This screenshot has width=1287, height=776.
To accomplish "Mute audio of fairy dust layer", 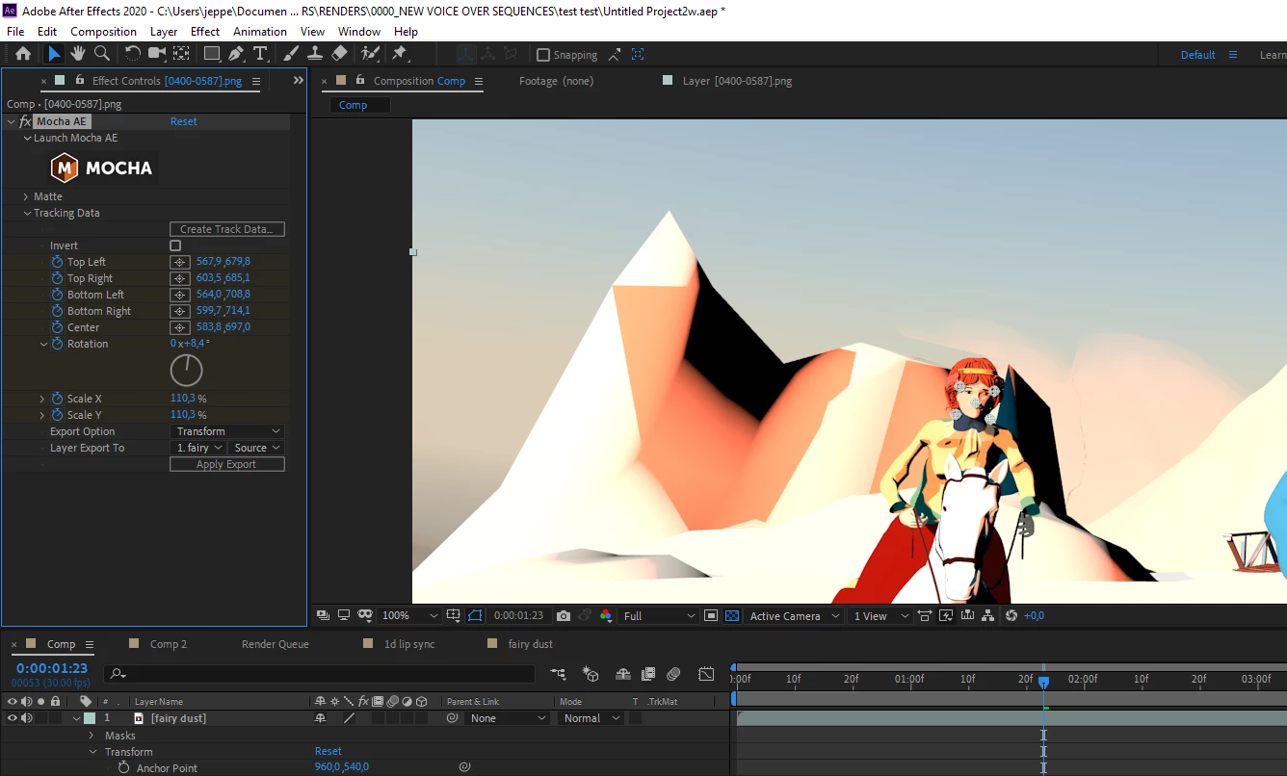I will click(x=27, y=718).
